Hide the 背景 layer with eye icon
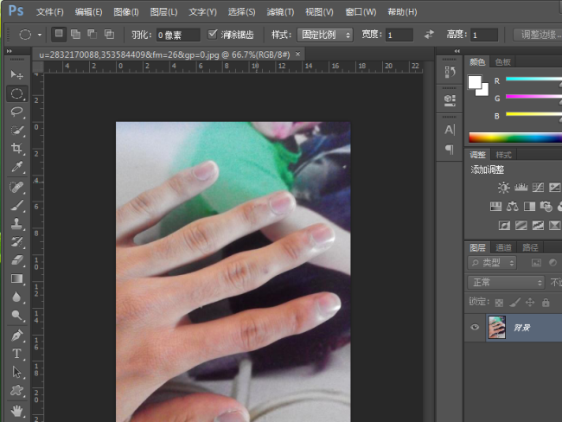Image resolution: width=562 pixels, height=422 pixels. pyautogui.click(x=475, y=328)
